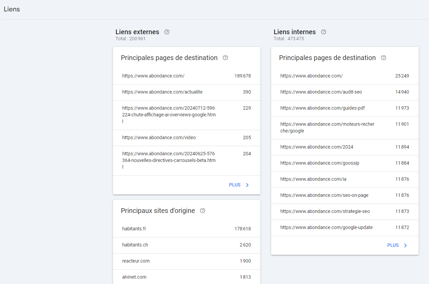The height and width of the screenshot is (284, 429).
Task: Open the chute-affichage-ai-overviews-google row
Action: [187, 115]
